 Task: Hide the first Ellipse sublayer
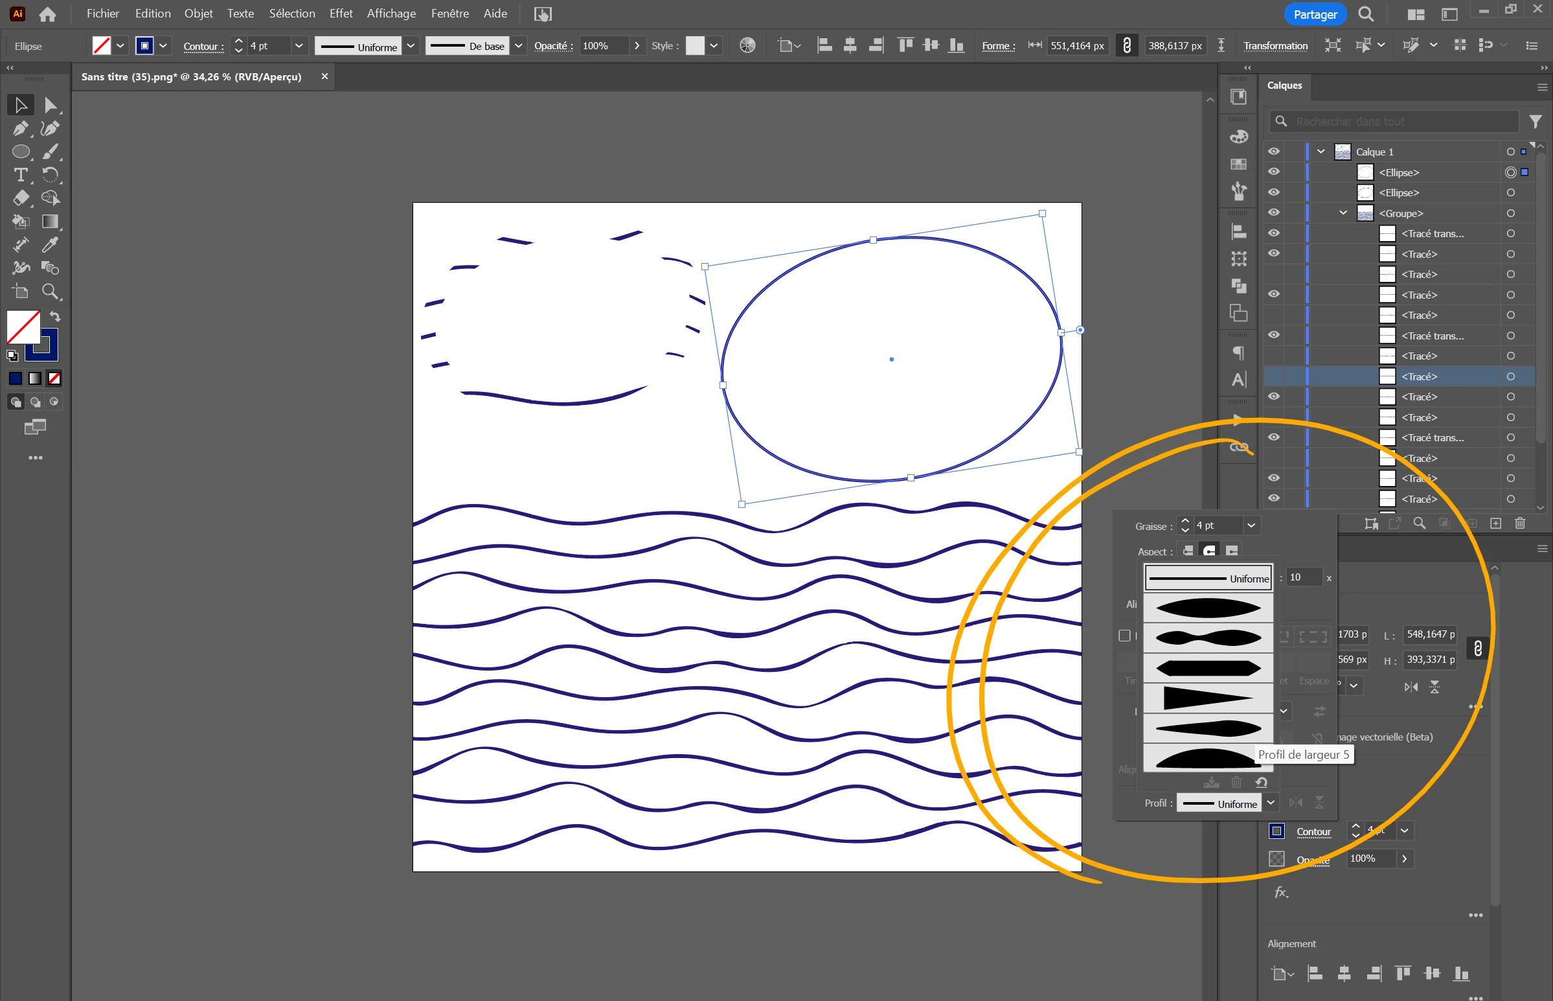1274,172
